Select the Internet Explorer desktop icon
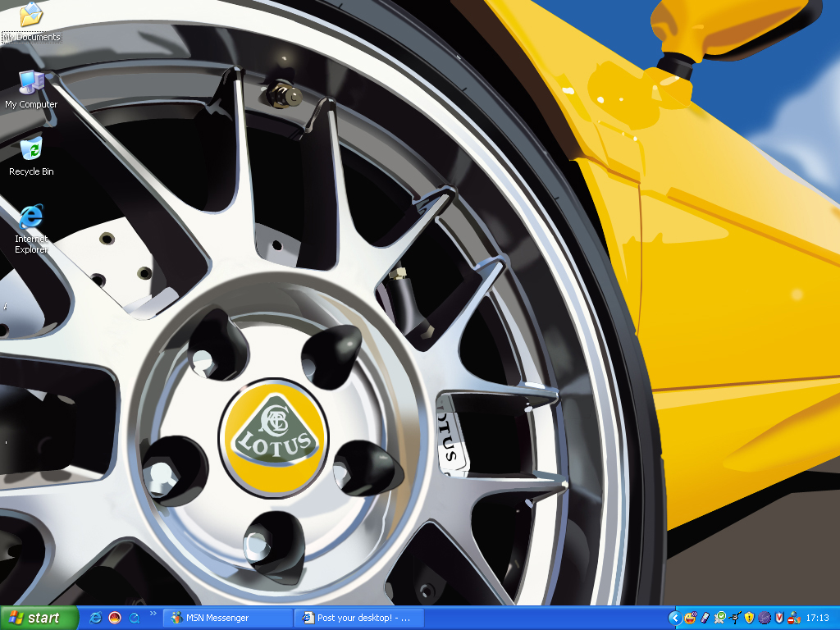 tap(32, 230)
